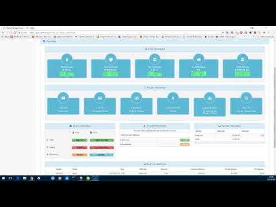Image resolution: width=276 pixels, height=207 pixels.
Task: Click the taskbar clock
Action: click(x=271, y=178)
